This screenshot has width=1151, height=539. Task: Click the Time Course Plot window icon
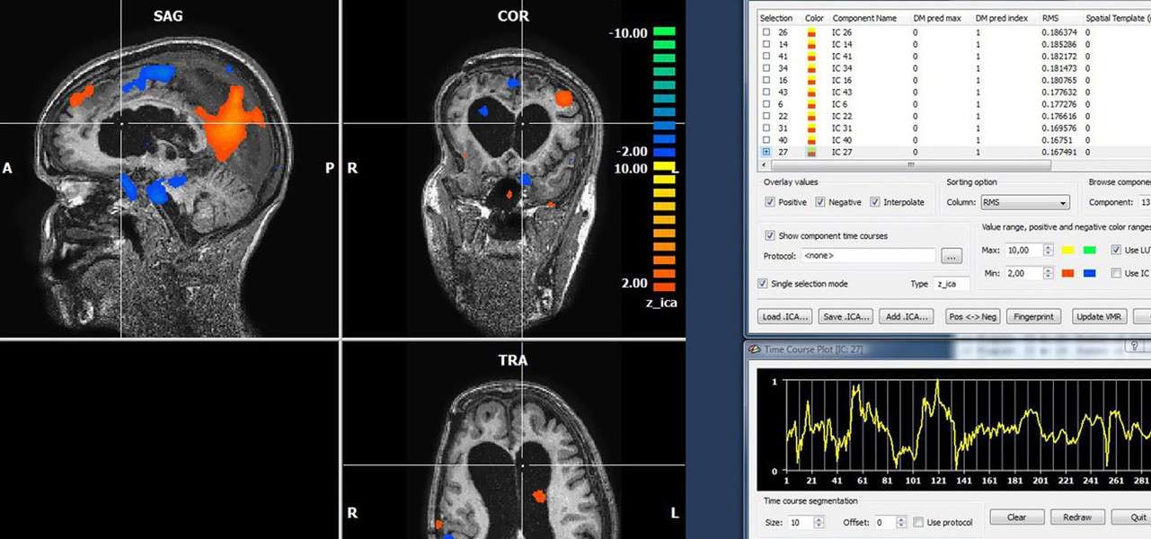pos(753,349)
